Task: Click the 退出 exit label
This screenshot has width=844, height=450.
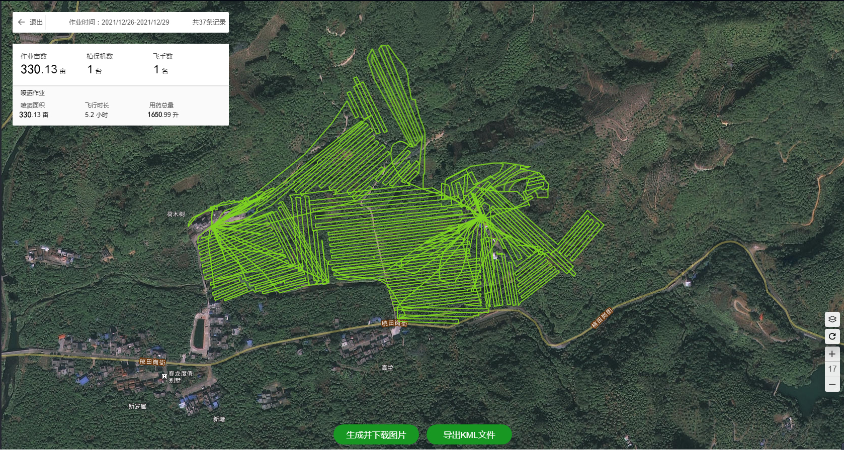Action: pos(36,22)
